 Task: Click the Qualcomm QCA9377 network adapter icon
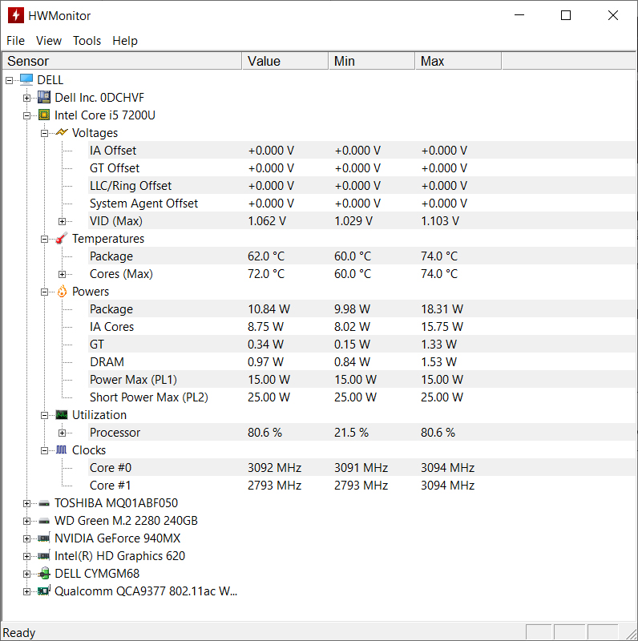pyautogui.click(x=44, y=591)
